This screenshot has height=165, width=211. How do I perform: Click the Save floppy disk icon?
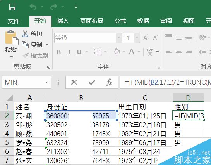[x=12, y=7]
